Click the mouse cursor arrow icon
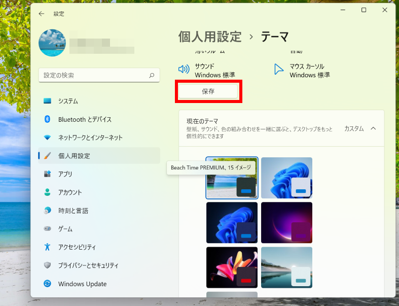 tap(279, 69)
